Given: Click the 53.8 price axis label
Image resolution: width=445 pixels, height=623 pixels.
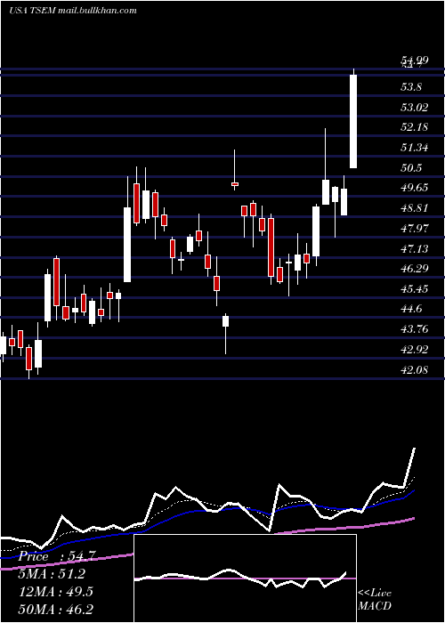Looking at the screenshot, I should 411,87.
